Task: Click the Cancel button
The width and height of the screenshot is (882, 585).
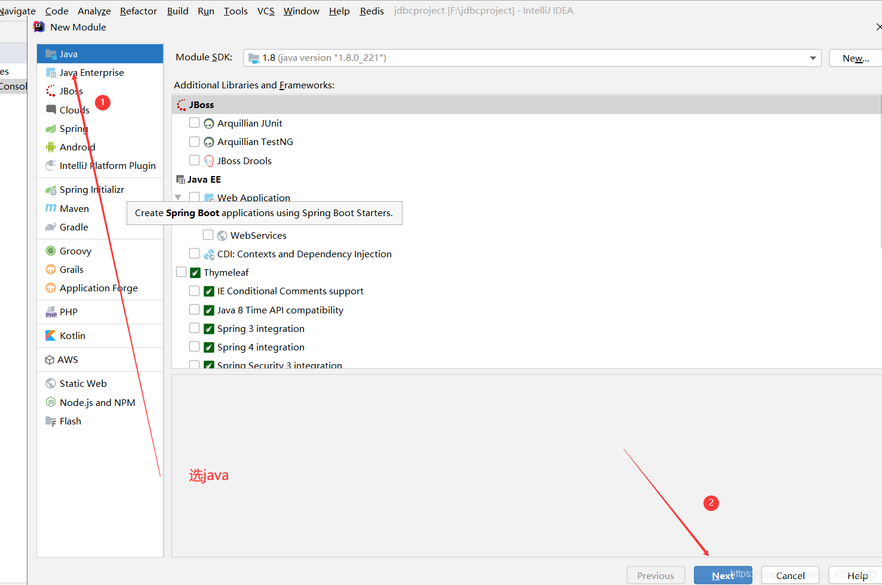Action: pyautogui.click(x=791, y=575)
